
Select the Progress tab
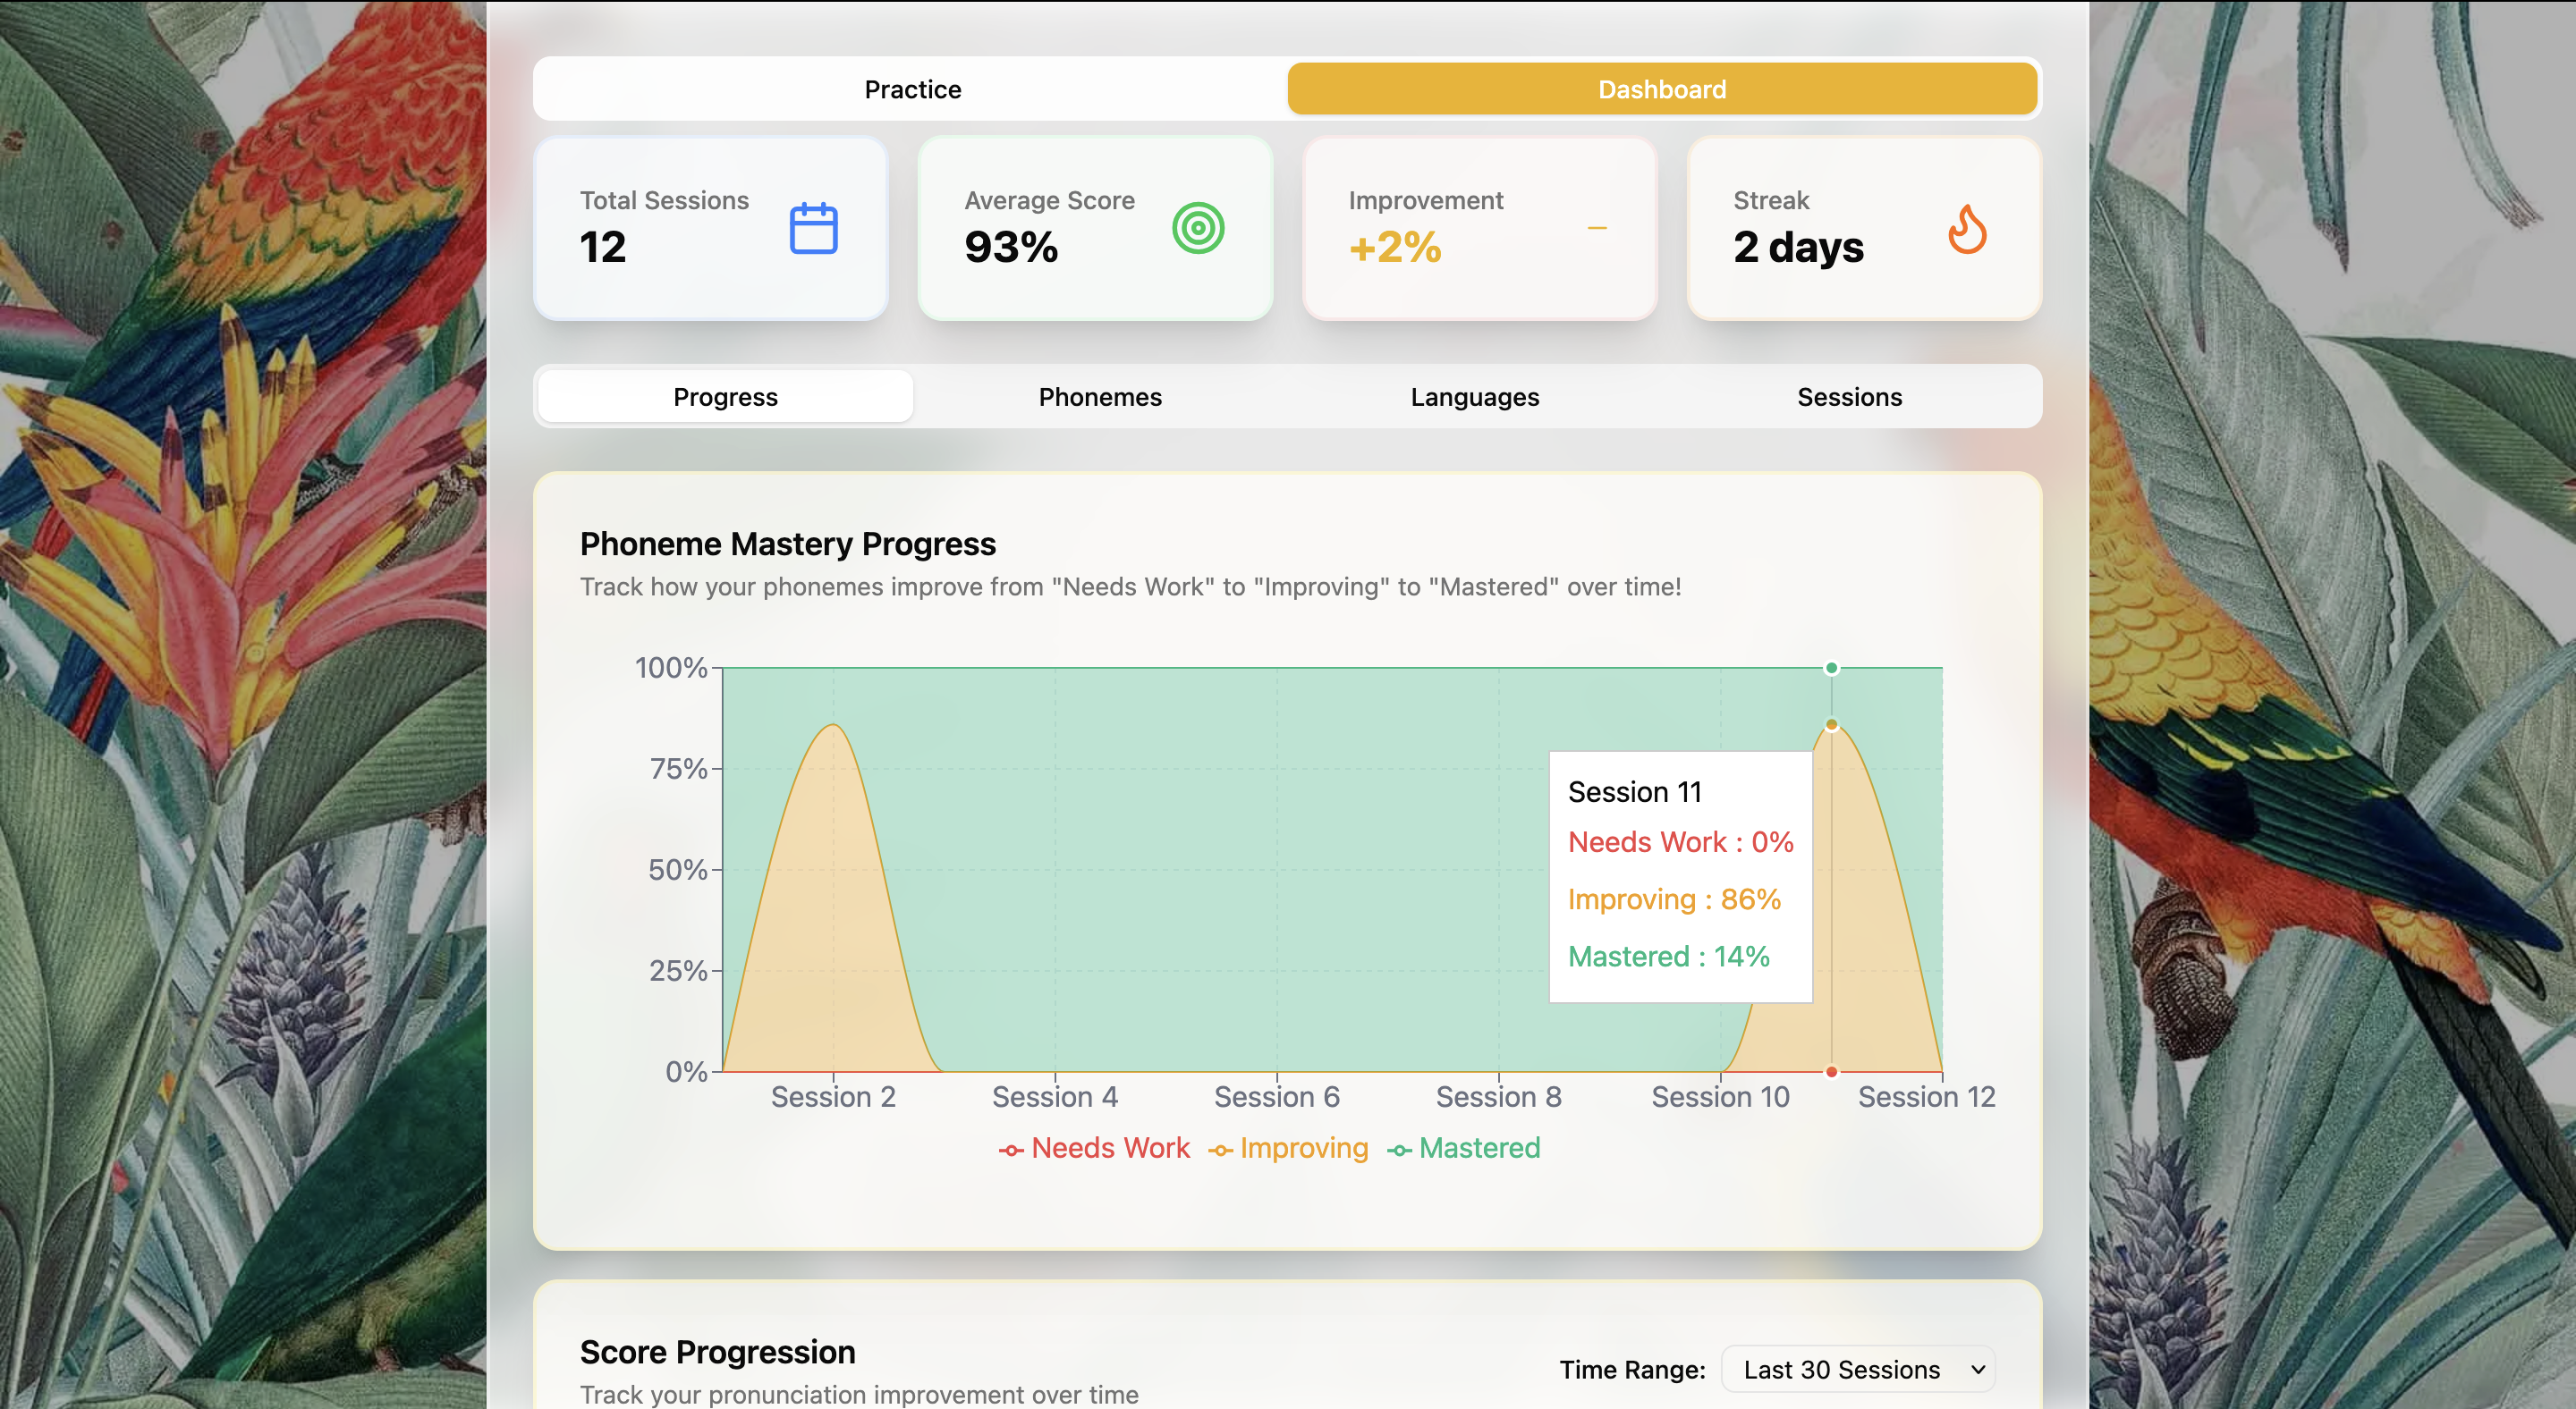pos(725,397)
